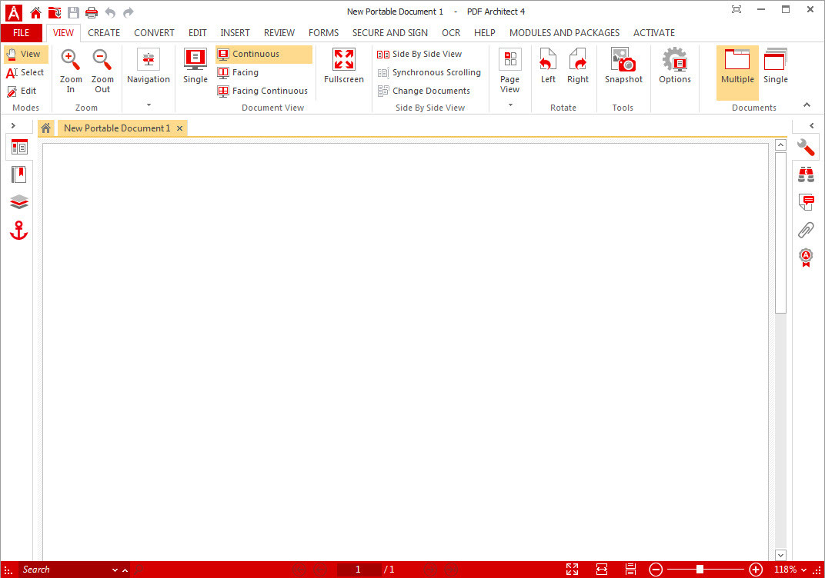The height and width of the screenshot is (578, 825).
Task: Open the wrench properties panel
Action: coord(806,148)
